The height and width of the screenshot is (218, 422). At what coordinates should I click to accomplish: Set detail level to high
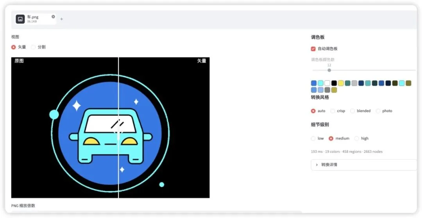357,138
